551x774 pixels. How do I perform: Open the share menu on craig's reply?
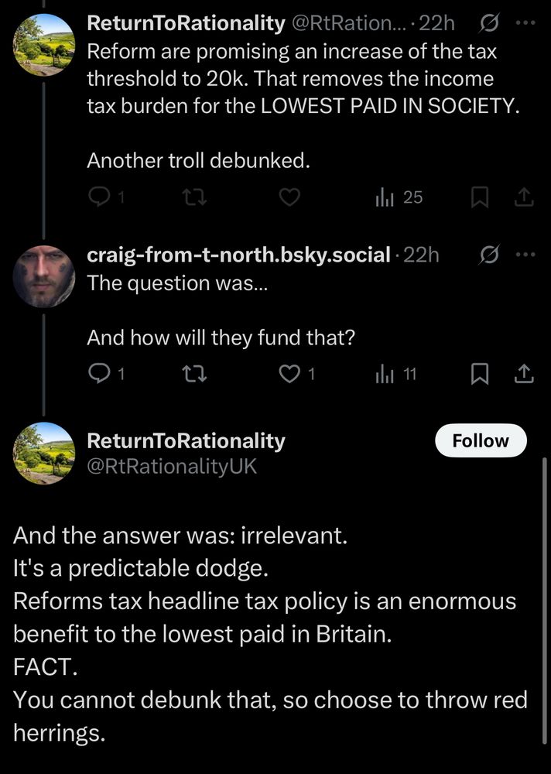(524, 373)
